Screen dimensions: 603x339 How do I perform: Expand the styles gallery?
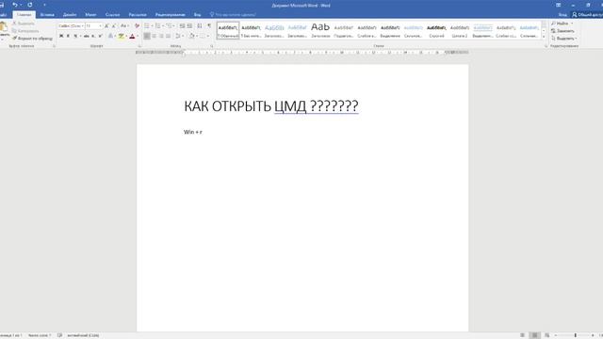pyautogui.click(x=544, y=37)
